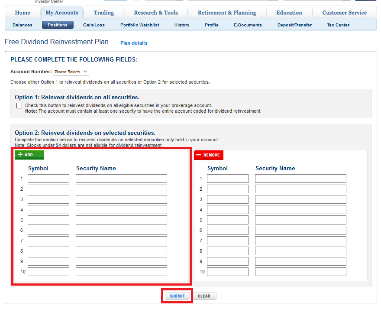This screenshot has width=381, height=309.
Task: Go to the Education tab
Action: [289, 13]
